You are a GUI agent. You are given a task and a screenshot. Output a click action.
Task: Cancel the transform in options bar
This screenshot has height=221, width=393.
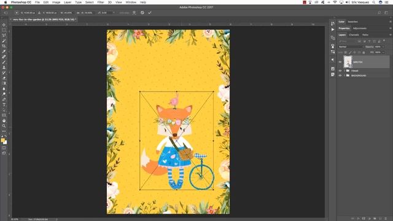point(142,12)
